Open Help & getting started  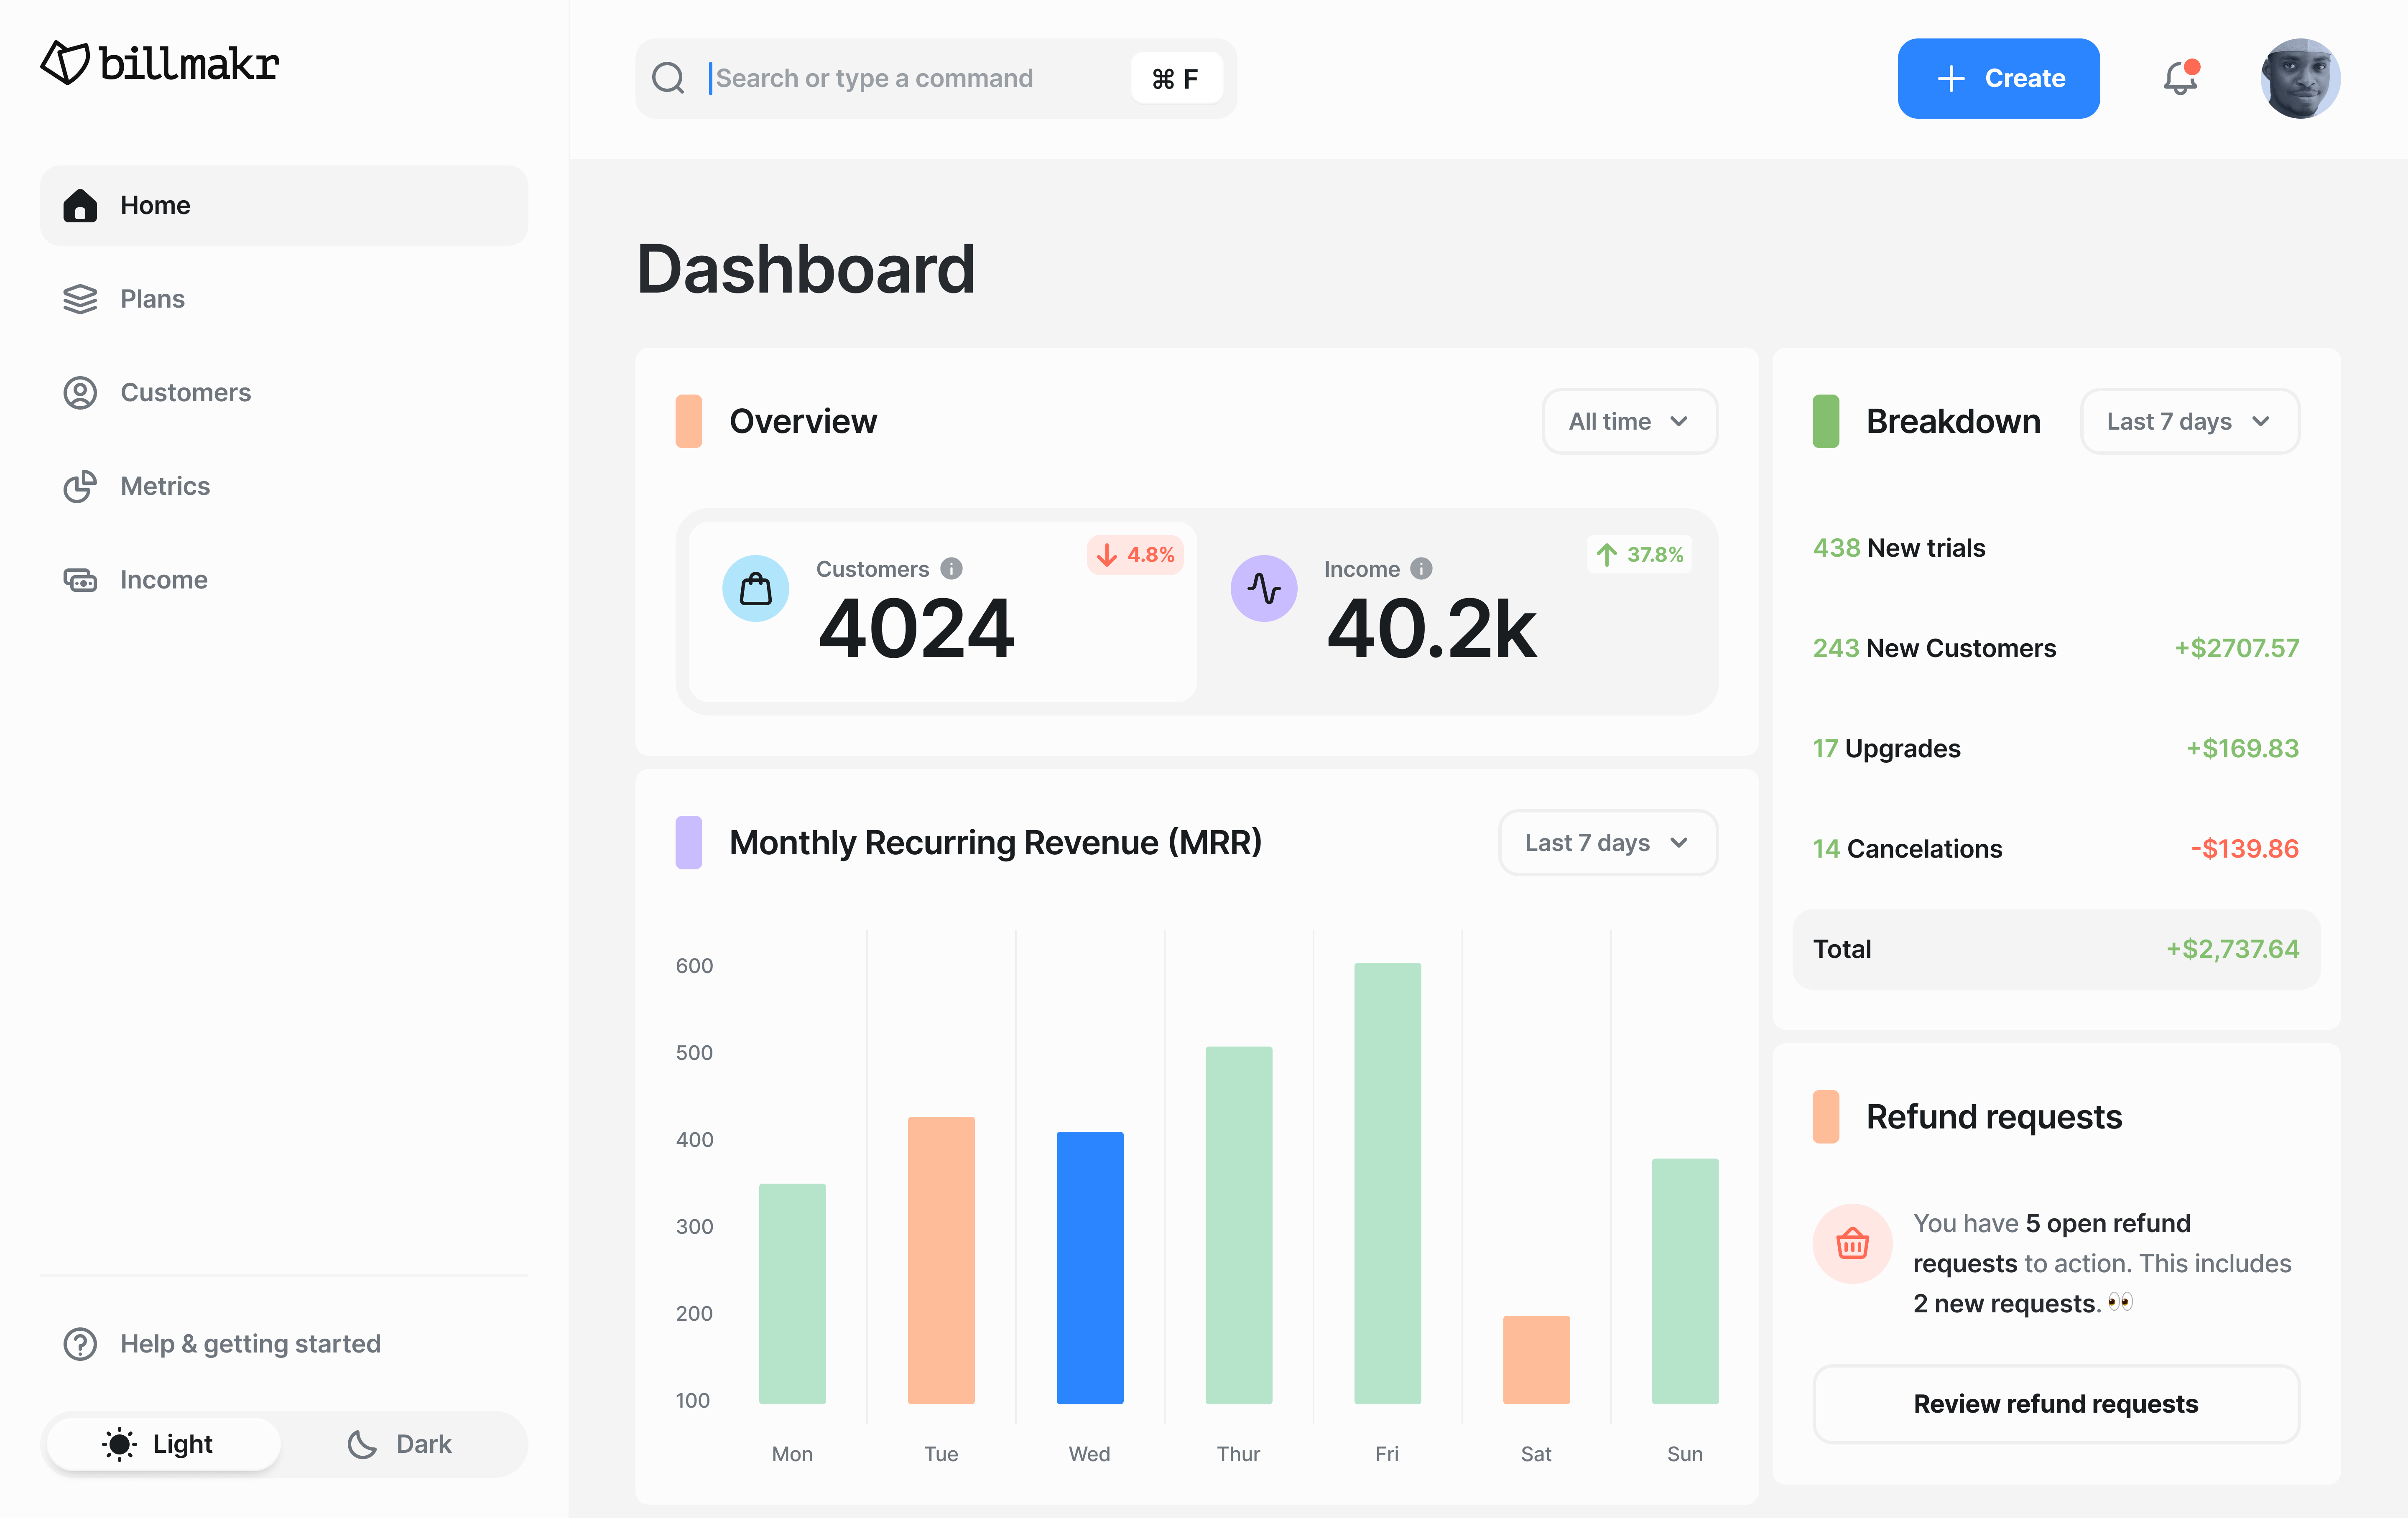pyautogui.click(x=284, y=1344)
